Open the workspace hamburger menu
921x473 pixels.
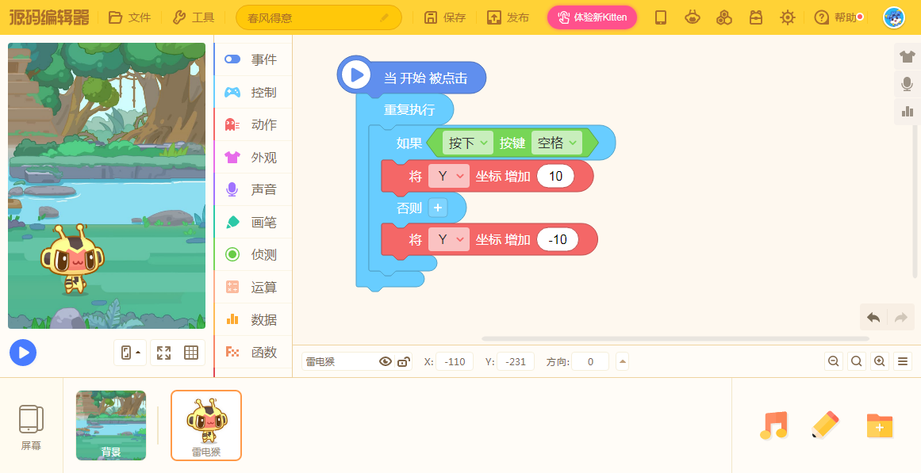[x=903, y=361]
